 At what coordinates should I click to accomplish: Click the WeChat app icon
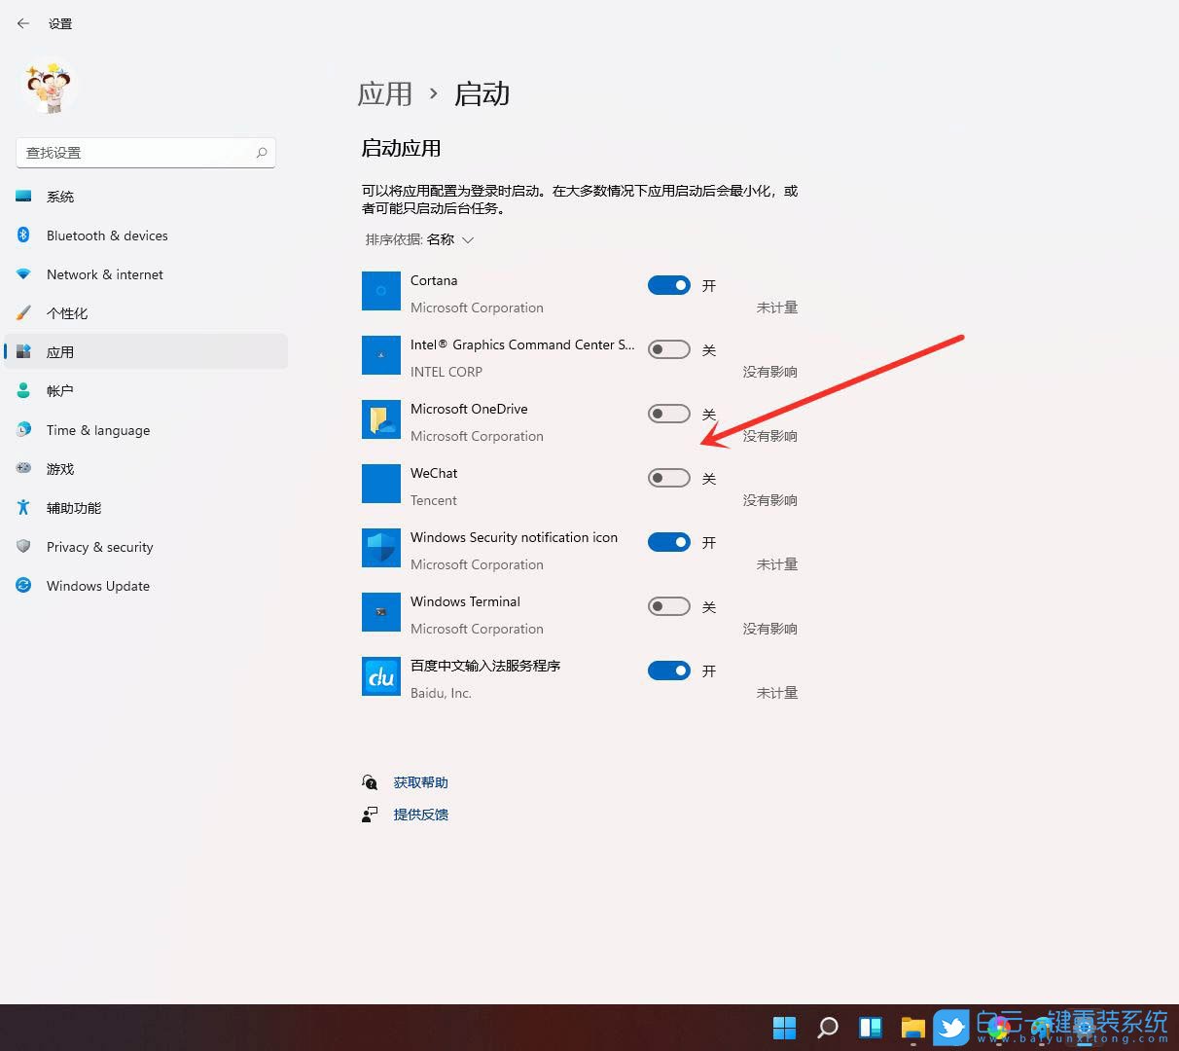pyautogui.click(x=380, y=483)
